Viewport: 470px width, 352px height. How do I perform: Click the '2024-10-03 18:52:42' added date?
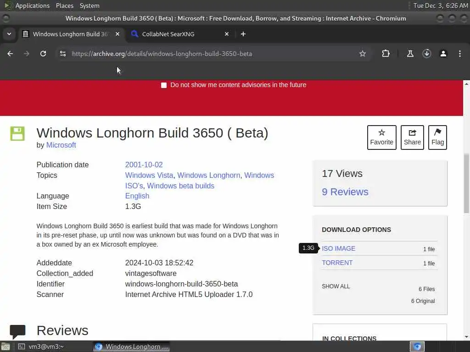coord(159,263)
